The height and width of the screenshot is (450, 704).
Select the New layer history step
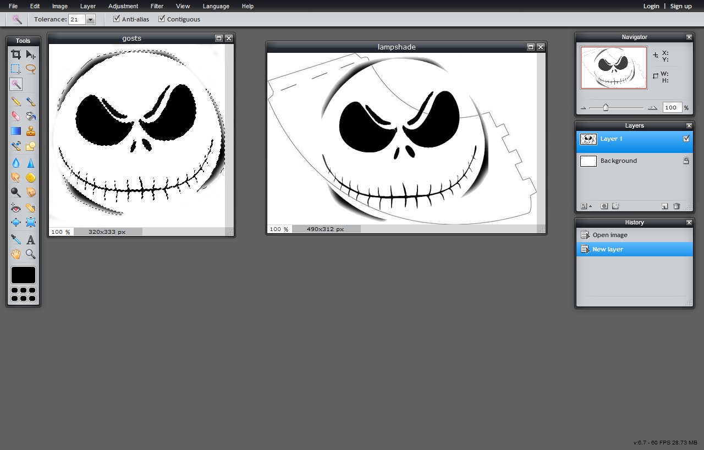pos(635,249)
